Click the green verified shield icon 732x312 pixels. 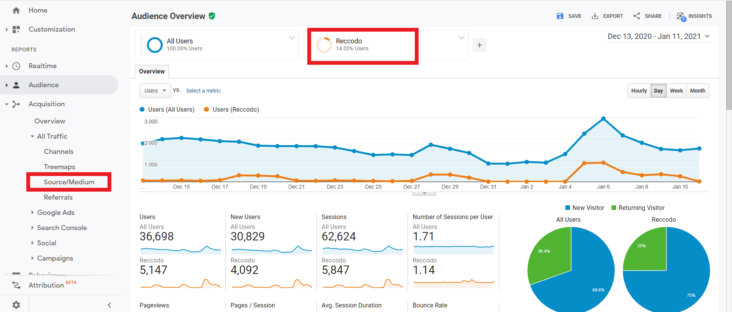[212, 16]
